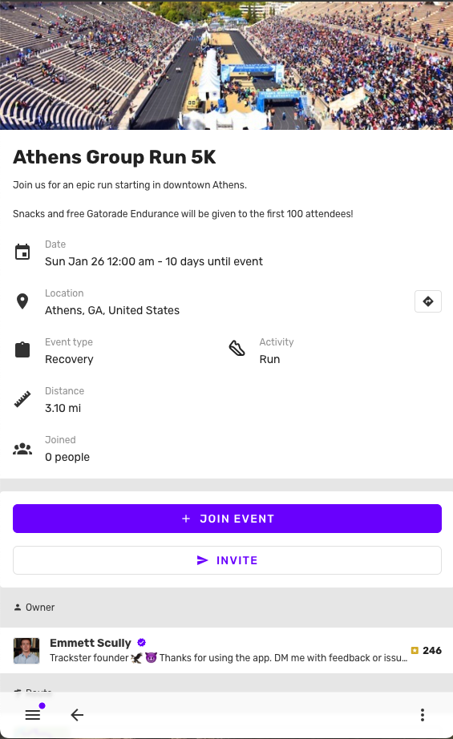This screenshot has width=453, height=739.
Task: Click the verified badge beside Emmett Scully
Action: pos(141,642)
